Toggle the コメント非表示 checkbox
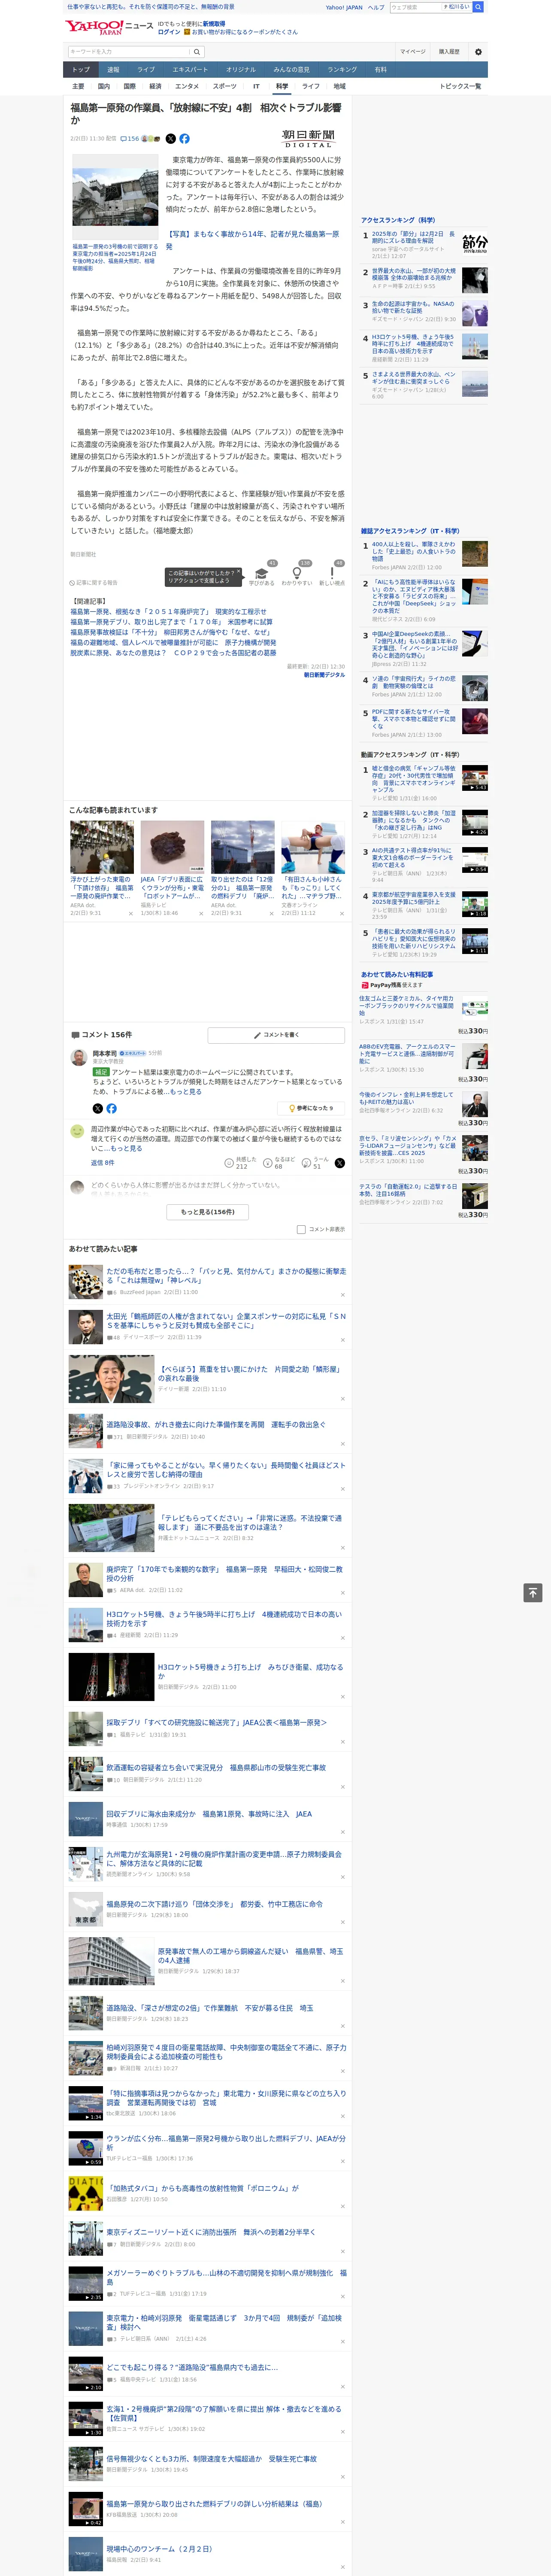 pyautogui.click(x=301, y=1229)
